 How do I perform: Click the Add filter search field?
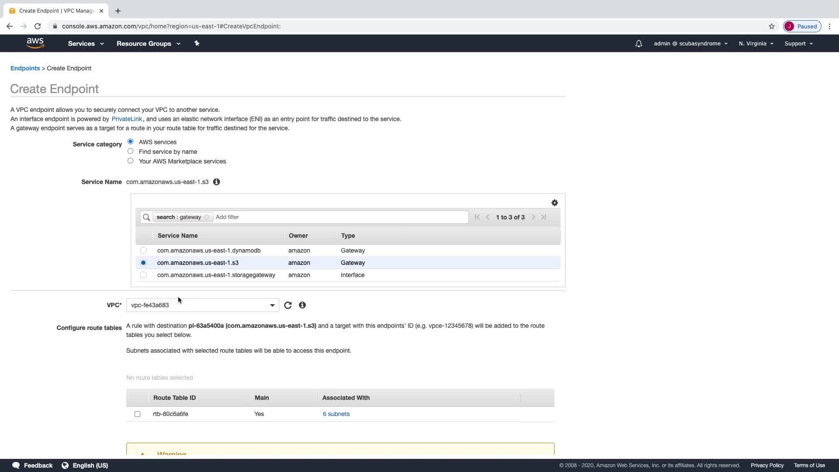[x=341, y=217]
